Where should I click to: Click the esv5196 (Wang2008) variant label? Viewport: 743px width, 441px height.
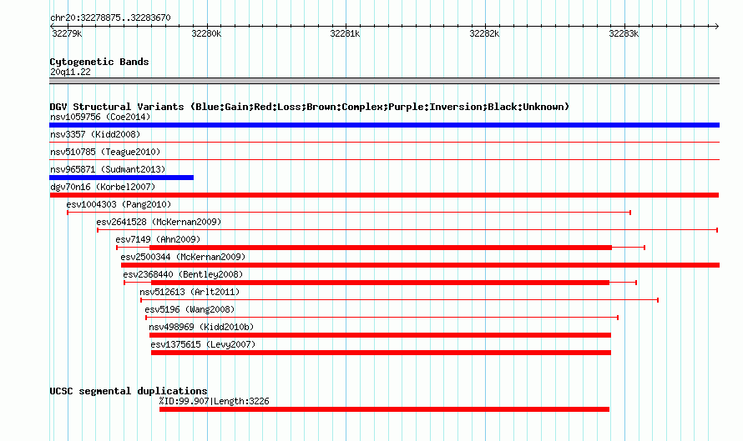pyautogui.click(x=190, y=309)
